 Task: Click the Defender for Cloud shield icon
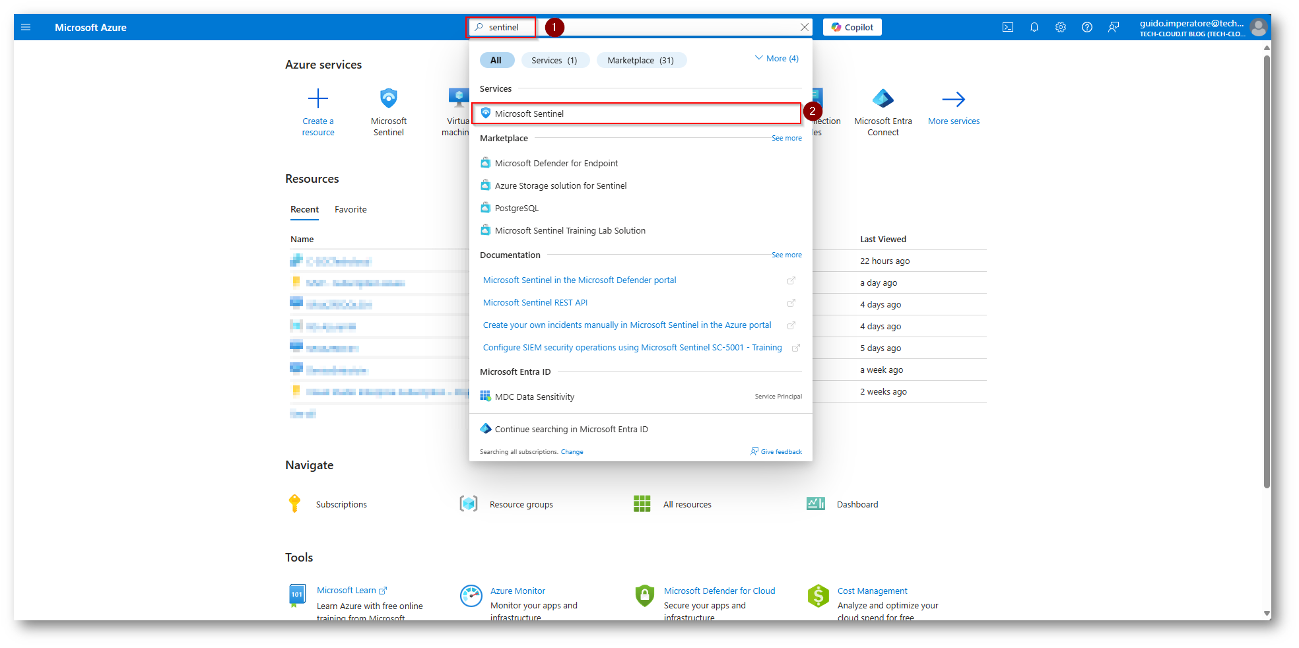[645, 595]
